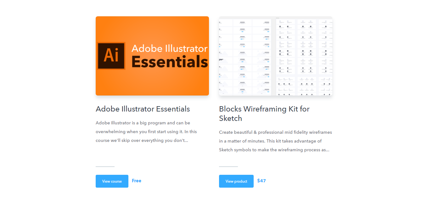Click the View product button
This screenshot has width=428, height=208.
pyautogui.click(x=236, y=181)
